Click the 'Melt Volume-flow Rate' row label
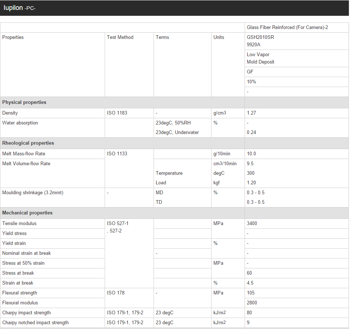Image resolution: width=350 pixels, height=329 pixels. pos(53,173)
